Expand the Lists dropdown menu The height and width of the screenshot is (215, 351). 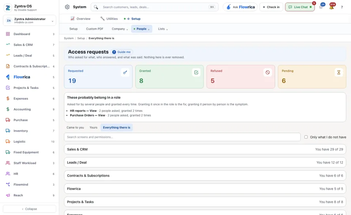[163, 29]
